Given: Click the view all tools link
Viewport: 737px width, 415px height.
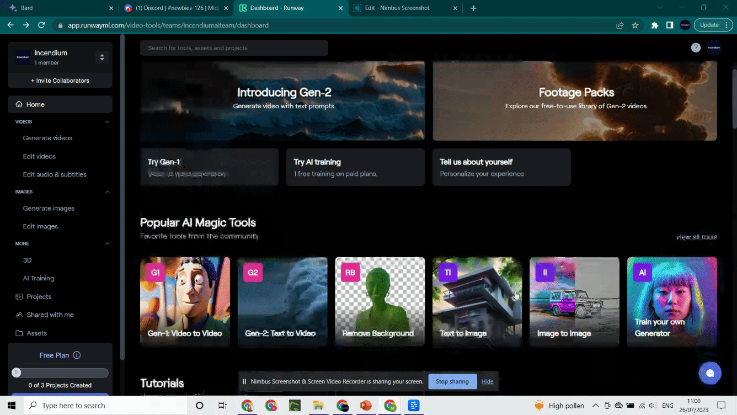Looking at the screenshot, I should 697,237.
